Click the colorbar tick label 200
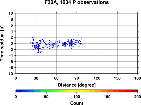The image size is (141, 105). (137, 97)
